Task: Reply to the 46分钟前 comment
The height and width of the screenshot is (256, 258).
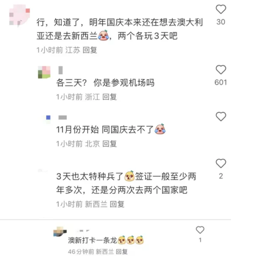Action: (122, 252)
